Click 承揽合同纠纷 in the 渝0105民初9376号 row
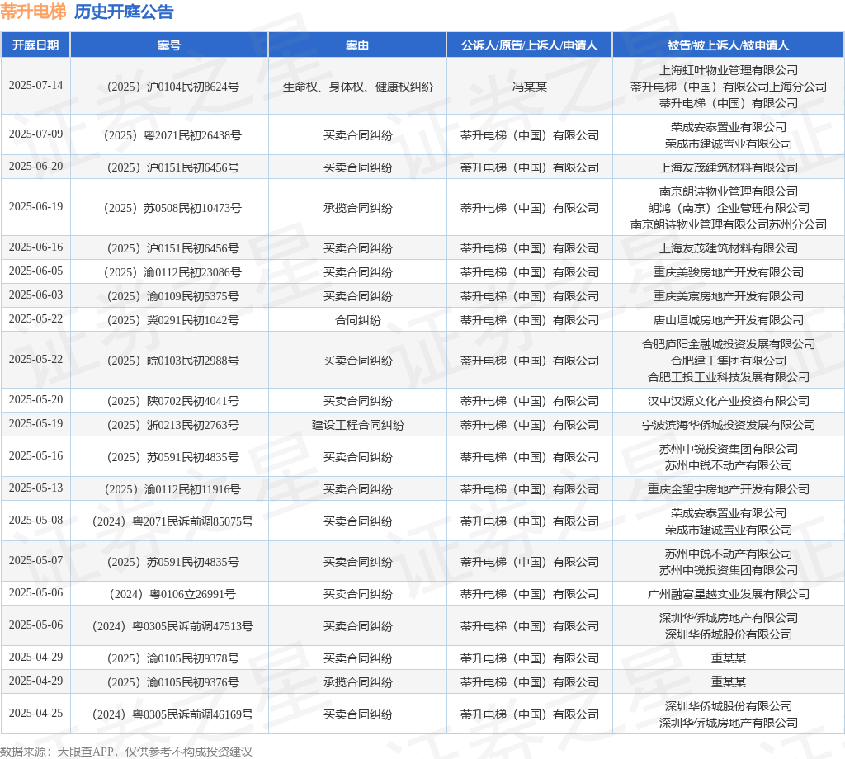845x759 pixels. (x=358, y=682)
